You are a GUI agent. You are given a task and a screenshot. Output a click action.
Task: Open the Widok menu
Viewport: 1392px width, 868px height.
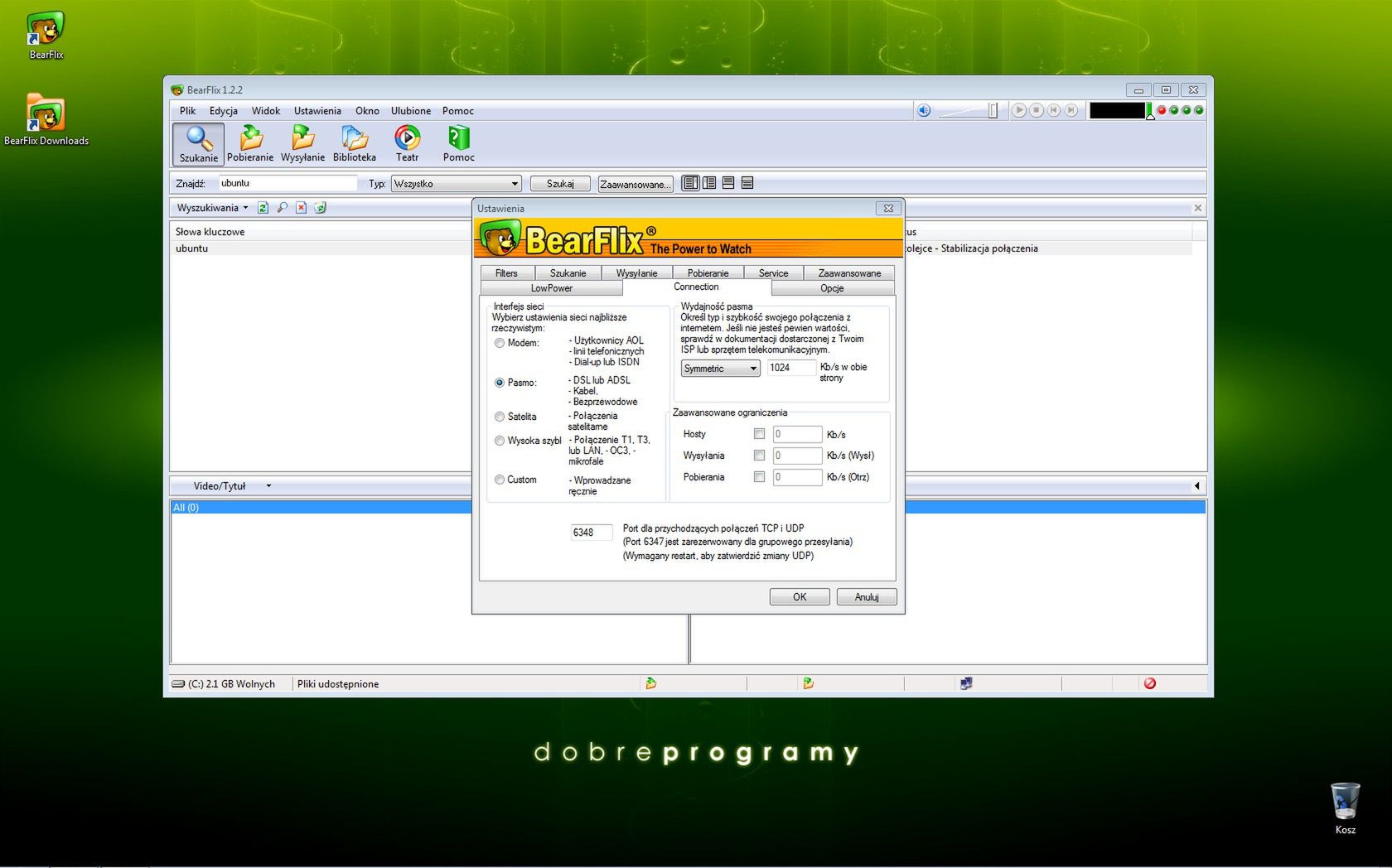click(266, 111)
